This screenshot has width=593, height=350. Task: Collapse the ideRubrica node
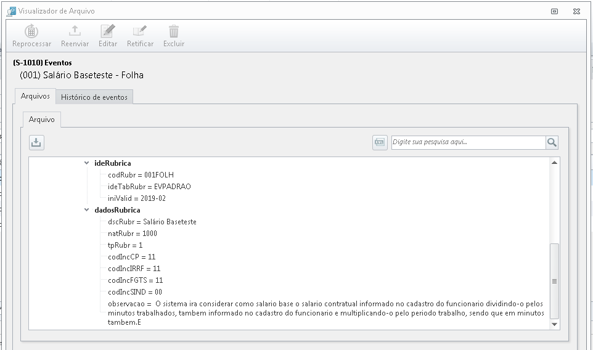[86, 163]
